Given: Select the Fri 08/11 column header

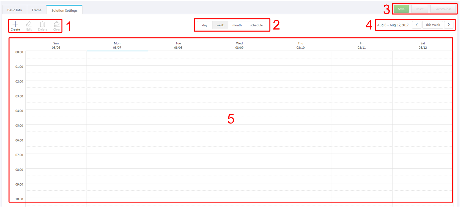Looking at the screenshot, I should click(362, 45).
